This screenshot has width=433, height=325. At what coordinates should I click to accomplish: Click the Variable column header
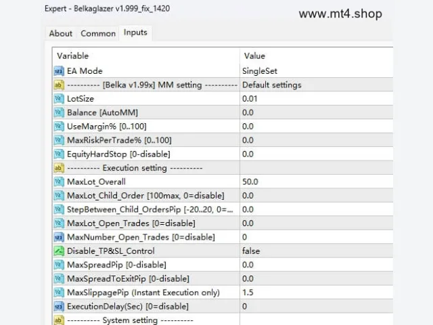146,56
